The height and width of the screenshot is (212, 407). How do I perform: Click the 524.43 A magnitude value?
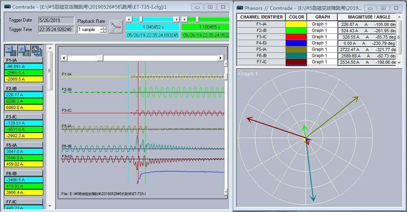[350, 31]
